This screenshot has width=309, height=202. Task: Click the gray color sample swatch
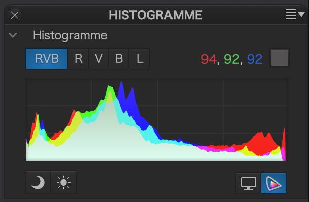(x=280, y=58)
